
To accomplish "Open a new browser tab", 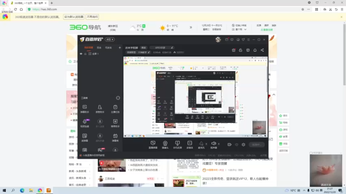I will [51, 3].
